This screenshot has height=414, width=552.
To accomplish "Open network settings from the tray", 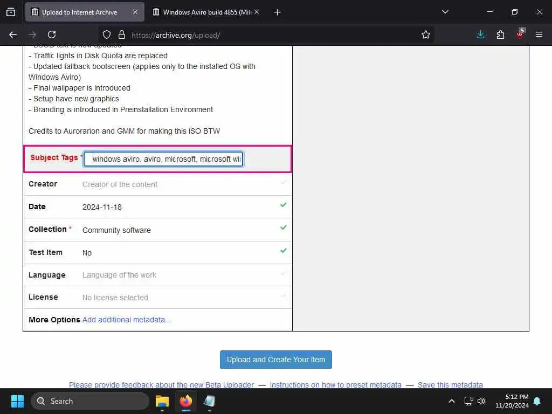I will 468,401.
